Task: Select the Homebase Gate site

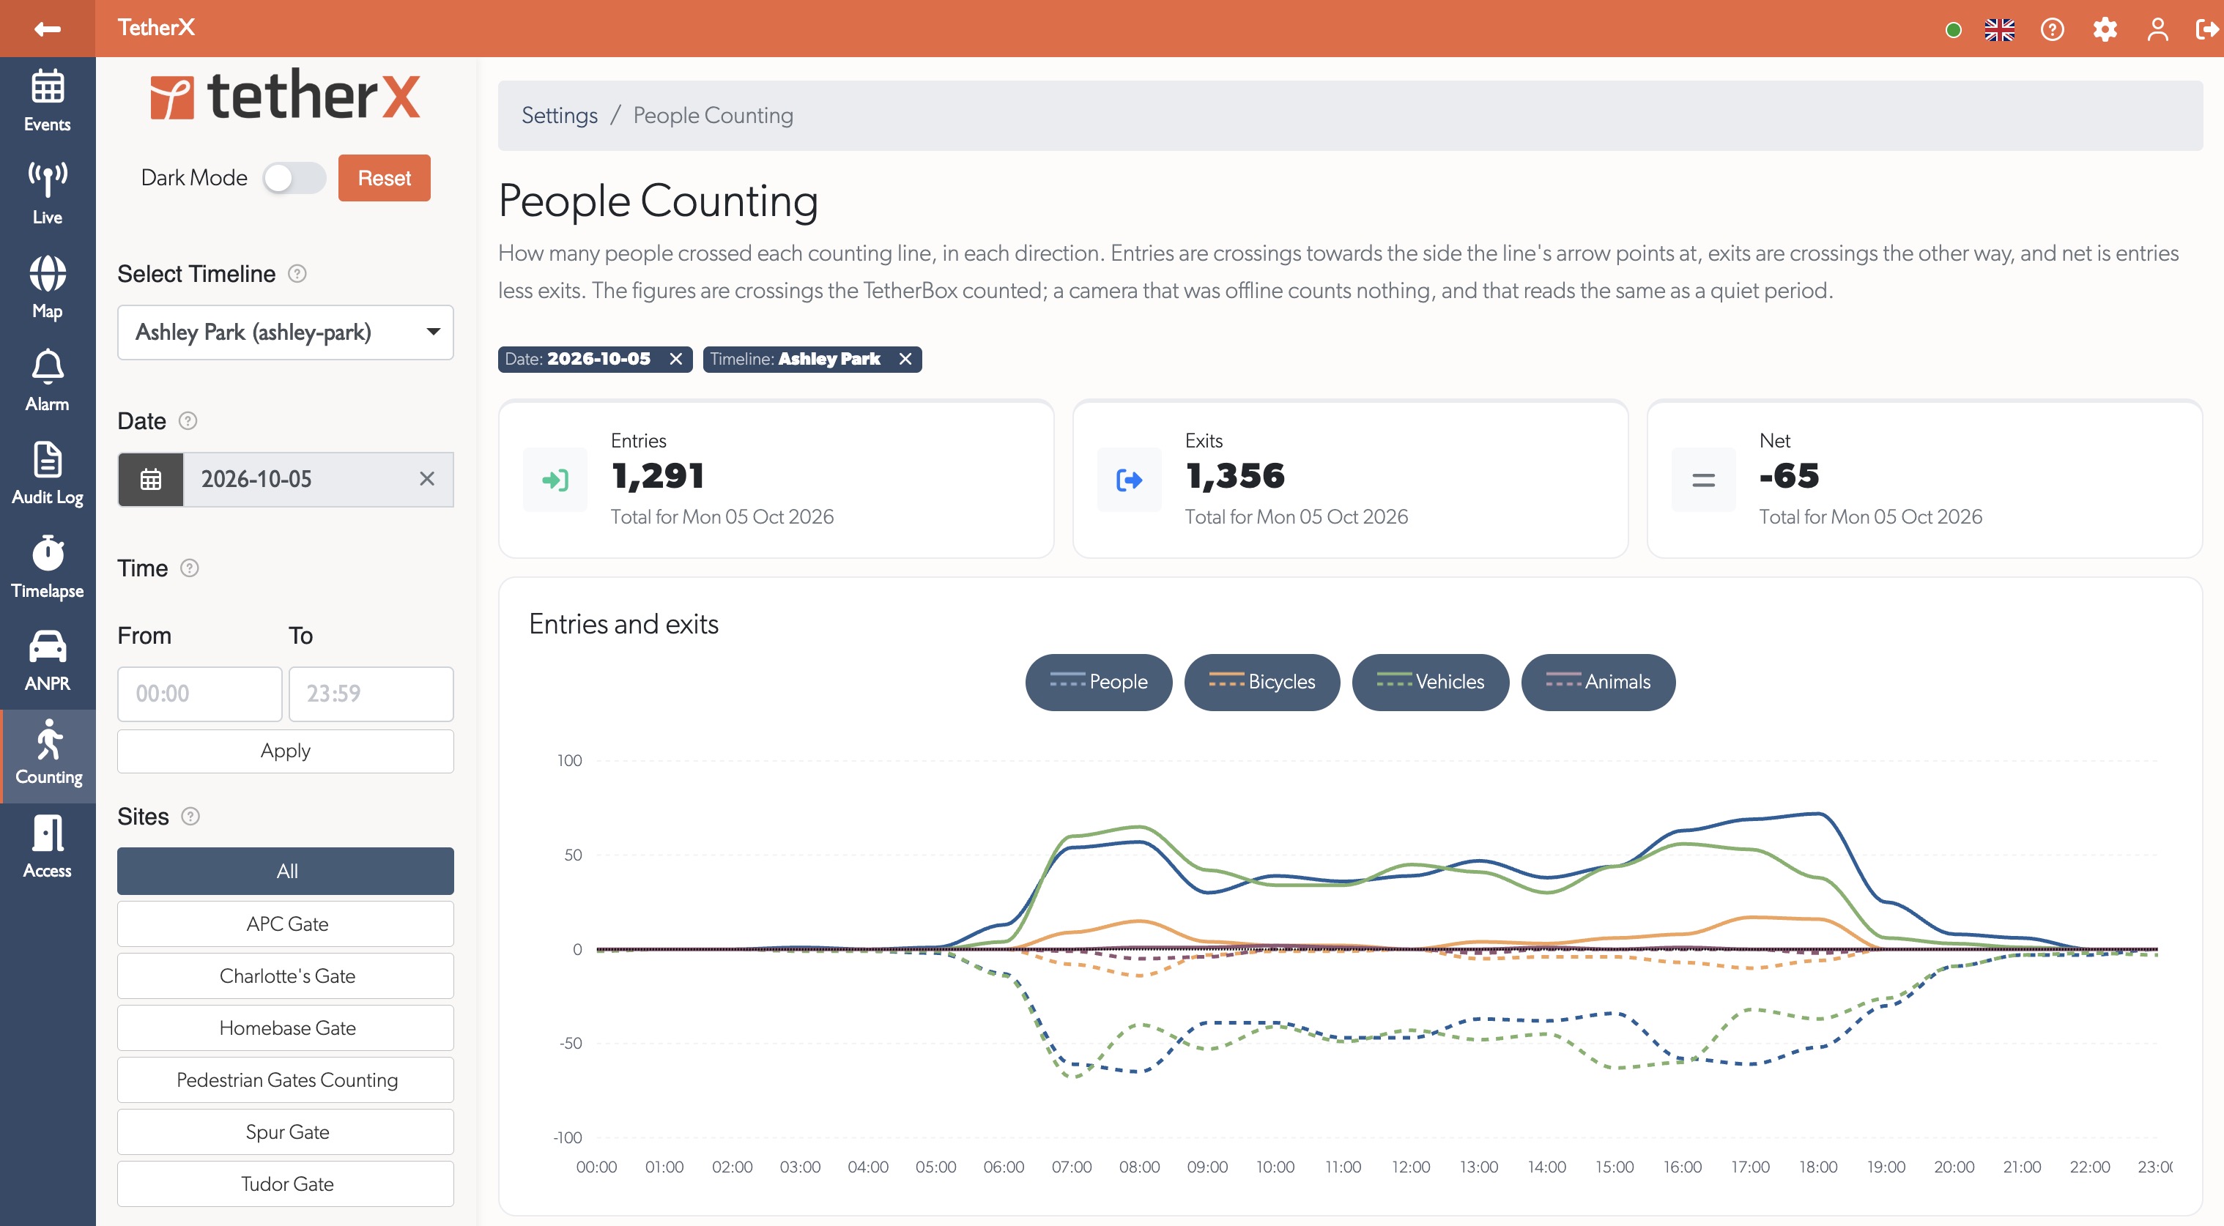Action: tap(285, 1028)
